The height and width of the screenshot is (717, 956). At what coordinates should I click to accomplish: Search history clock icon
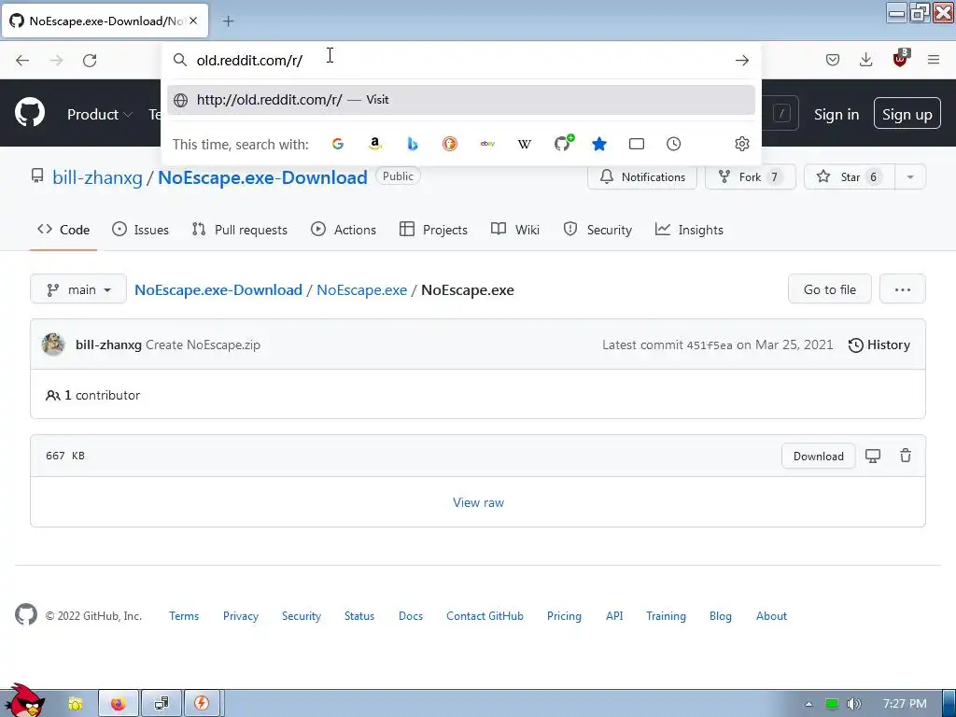point(674,144)
